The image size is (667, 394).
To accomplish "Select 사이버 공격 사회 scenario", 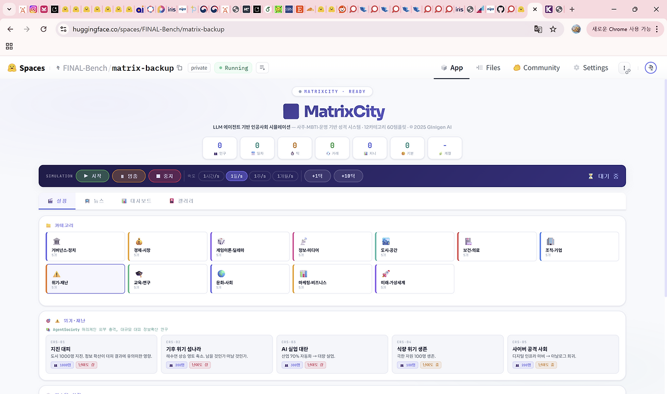I will click(563, 354).
